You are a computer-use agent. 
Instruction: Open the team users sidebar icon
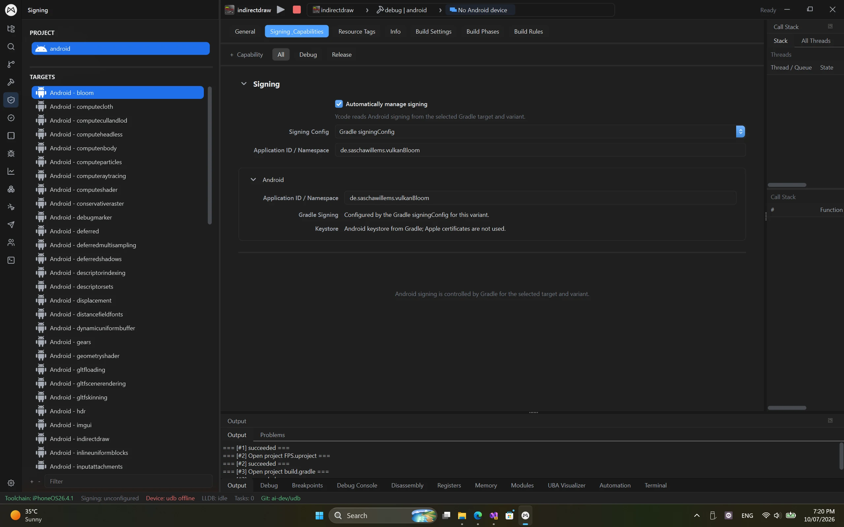[x=11, y=243]
